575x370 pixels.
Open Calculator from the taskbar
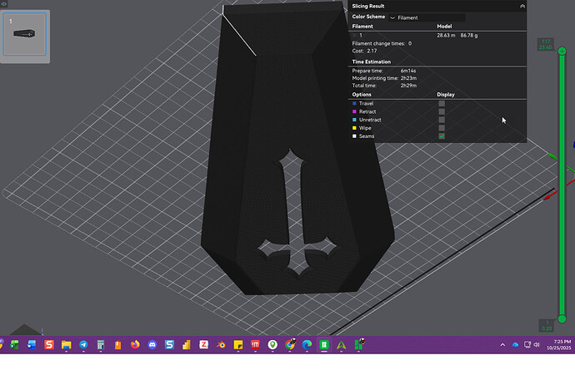101,345
